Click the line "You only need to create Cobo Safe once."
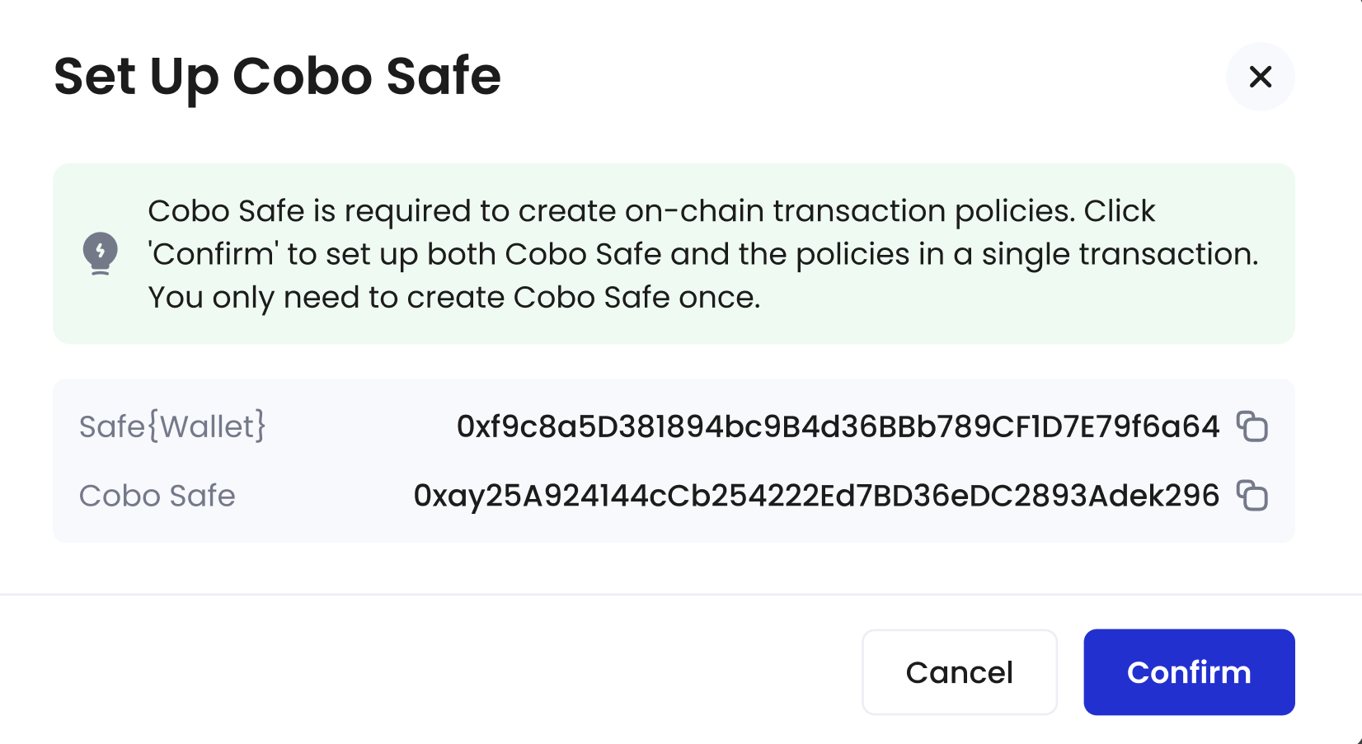 454,298
